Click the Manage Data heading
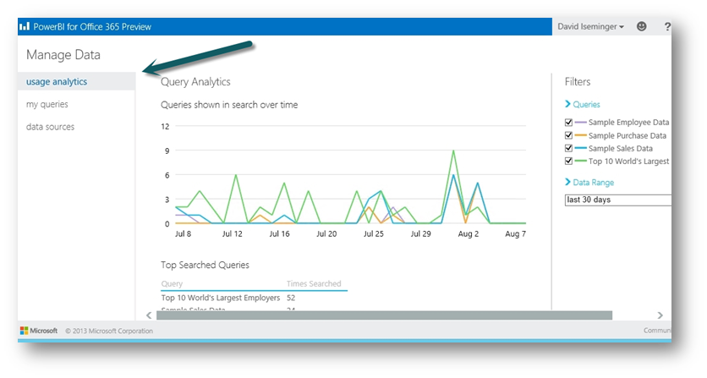Screen dimensions: 707x378 pyautogui.click(x=63, y=55)
